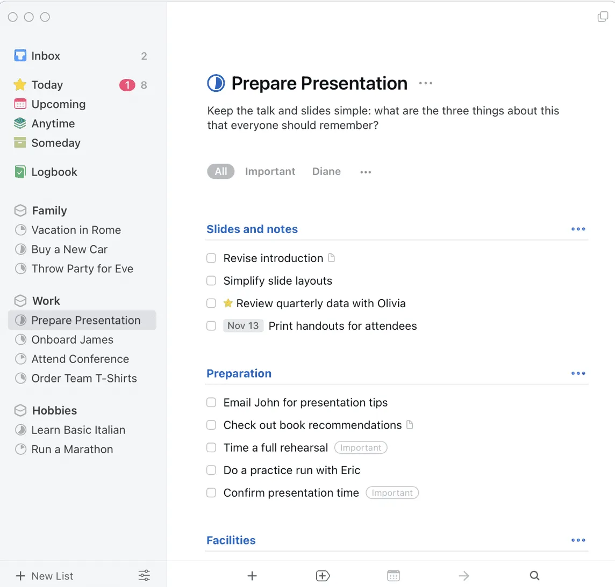615x587 pixels.
Task: Click the red badge on Today
Action: tap(127, 85)
